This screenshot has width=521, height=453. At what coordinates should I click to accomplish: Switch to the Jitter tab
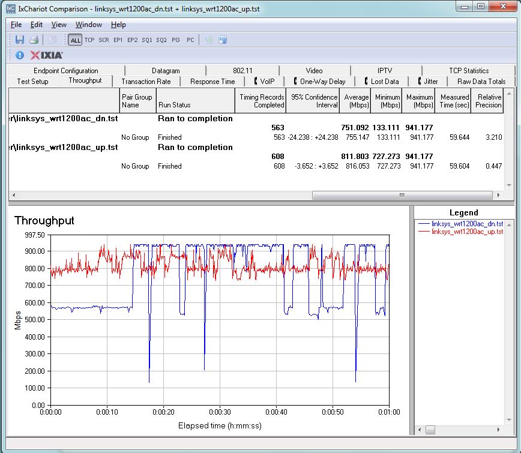click(428, 82)
